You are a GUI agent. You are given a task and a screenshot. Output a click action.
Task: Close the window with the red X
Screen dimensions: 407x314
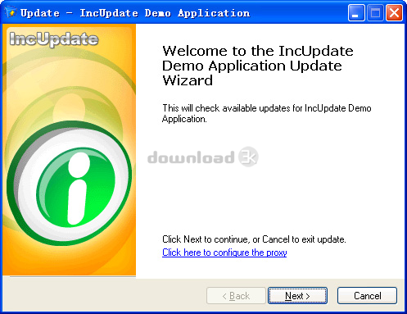point(394,13)
